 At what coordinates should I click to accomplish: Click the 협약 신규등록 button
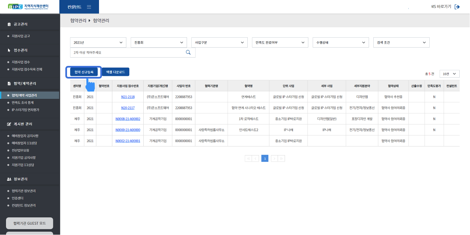(x=84, y=72)
